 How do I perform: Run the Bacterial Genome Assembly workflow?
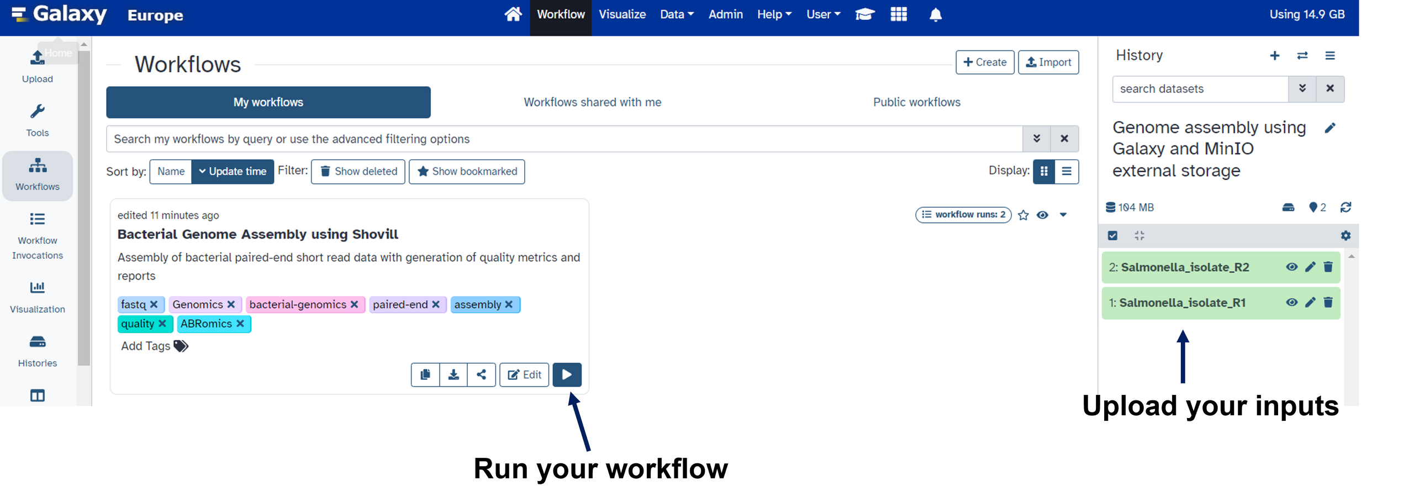click(566, 374)
